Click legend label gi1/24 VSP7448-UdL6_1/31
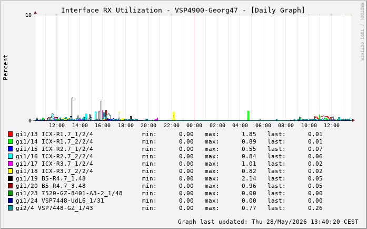Image resolution: width=367 pixels, height=229 pixels. coord(60,201)
